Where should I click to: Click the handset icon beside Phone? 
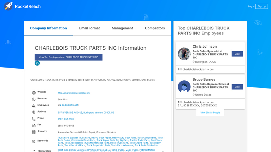[34, 119]
